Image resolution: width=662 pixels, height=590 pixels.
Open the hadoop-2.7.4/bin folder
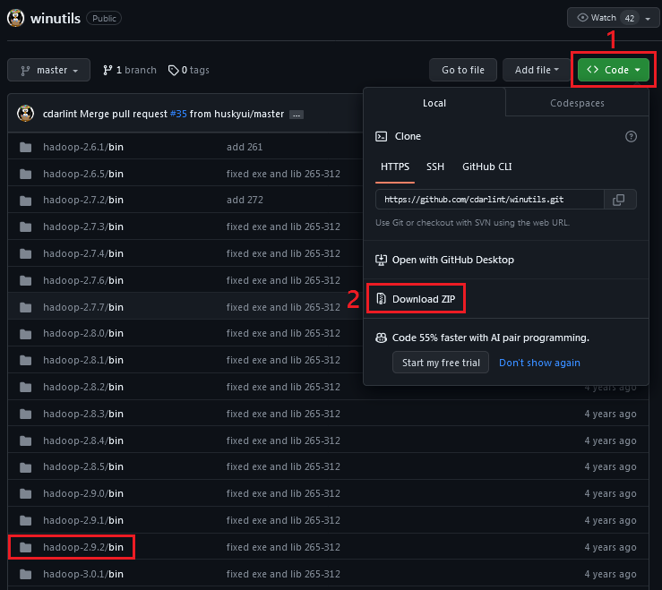pos(83,253)
